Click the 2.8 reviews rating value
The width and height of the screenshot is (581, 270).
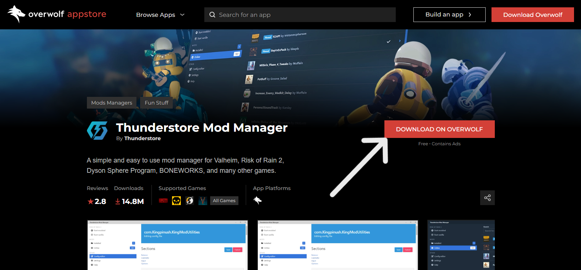tap(100, 201)
